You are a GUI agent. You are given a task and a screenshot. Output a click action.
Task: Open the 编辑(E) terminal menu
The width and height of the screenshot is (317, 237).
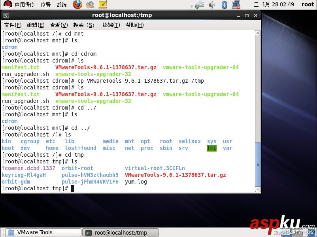36,25
